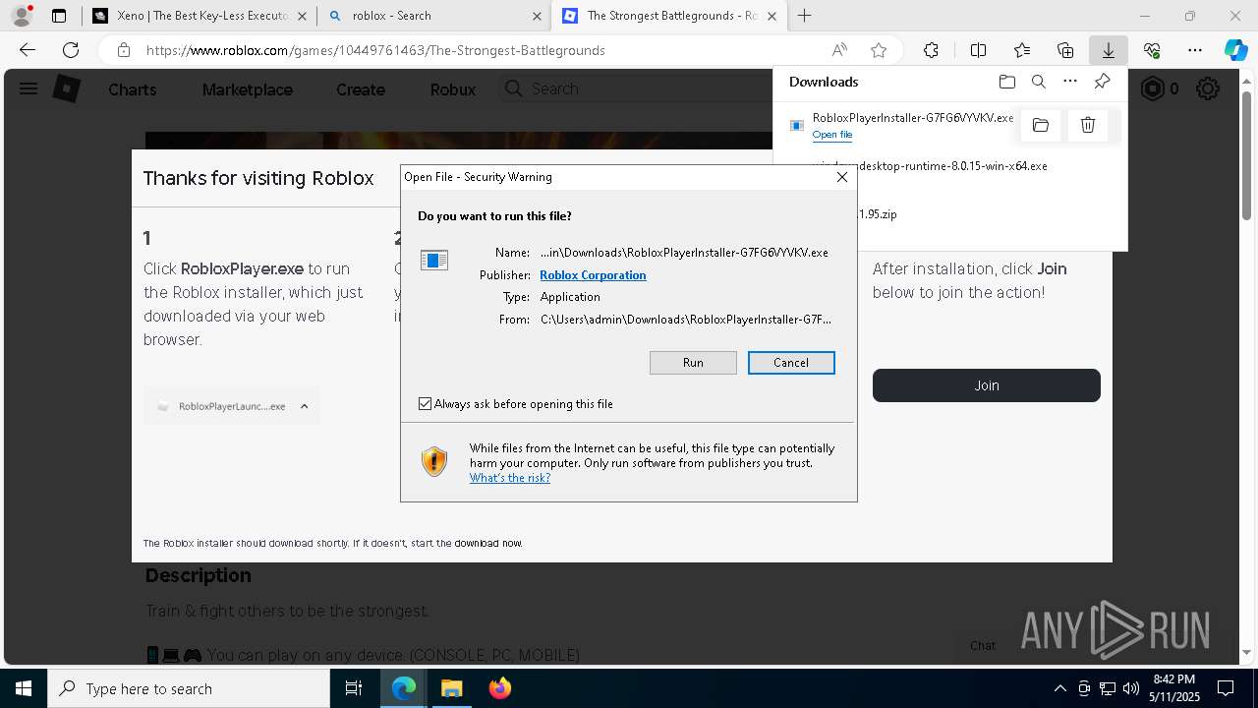Open the Create menu on Roblox

click(x=361, y=89)
